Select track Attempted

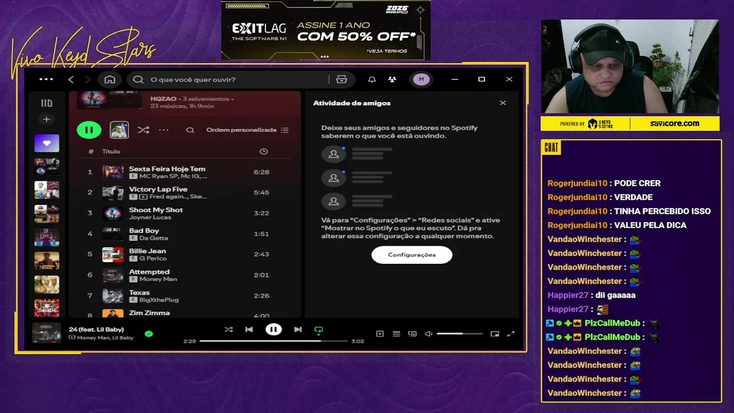click(149, 272)
